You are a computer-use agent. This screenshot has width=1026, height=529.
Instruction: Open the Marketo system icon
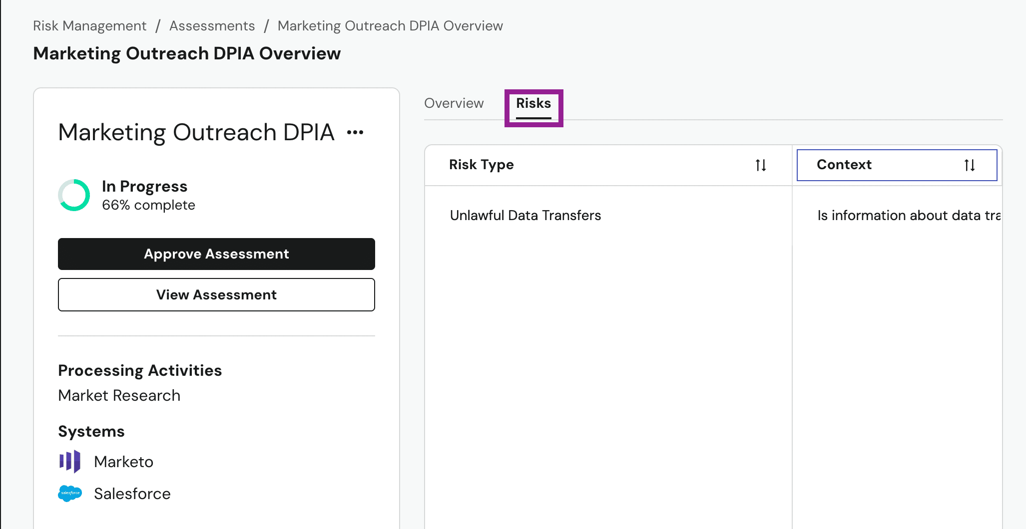tap(70, 462)
